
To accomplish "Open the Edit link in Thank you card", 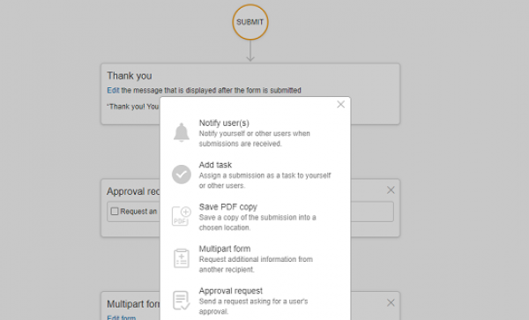I will 113,91.
